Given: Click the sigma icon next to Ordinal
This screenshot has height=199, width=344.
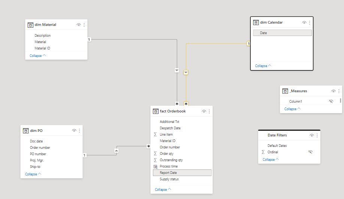Looking at the screenshot, I should 263,152.
